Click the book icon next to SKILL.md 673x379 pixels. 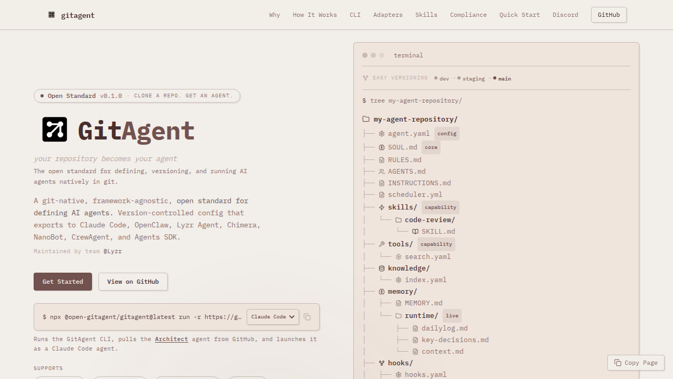coord(415,231)
